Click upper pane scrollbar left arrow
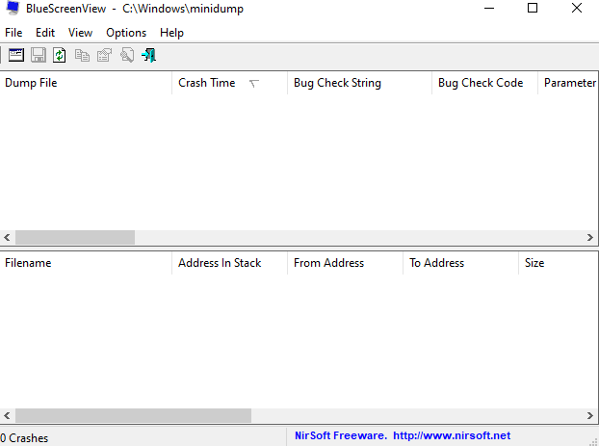 (x=7, y=237)
